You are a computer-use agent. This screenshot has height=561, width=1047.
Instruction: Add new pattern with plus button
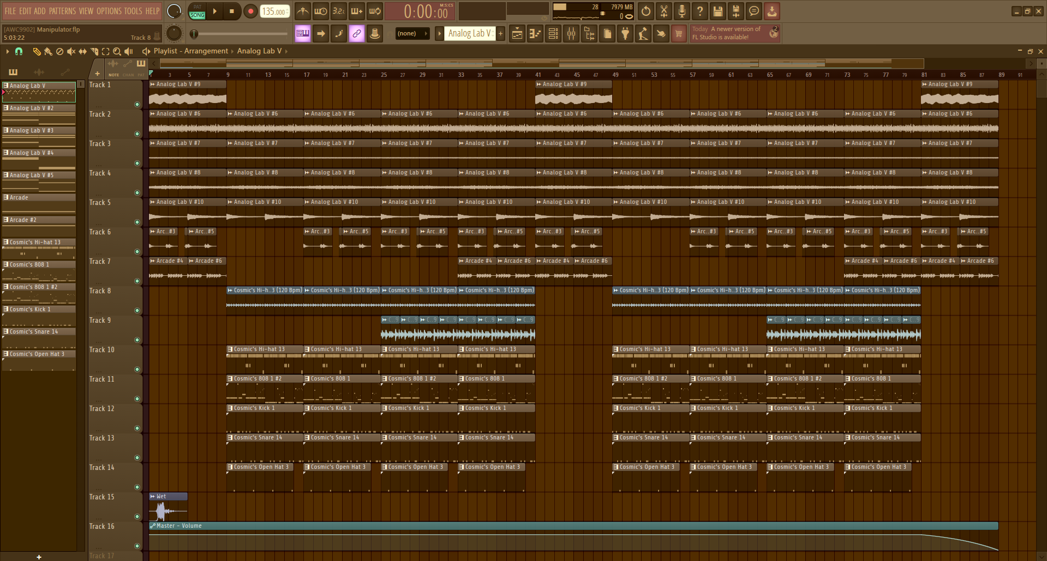click(x=500, y=34)
